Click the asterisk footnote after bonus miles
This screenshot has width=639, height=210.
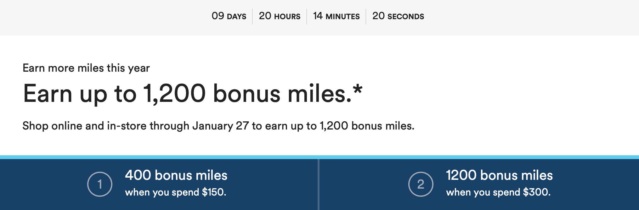pos(358,89)
